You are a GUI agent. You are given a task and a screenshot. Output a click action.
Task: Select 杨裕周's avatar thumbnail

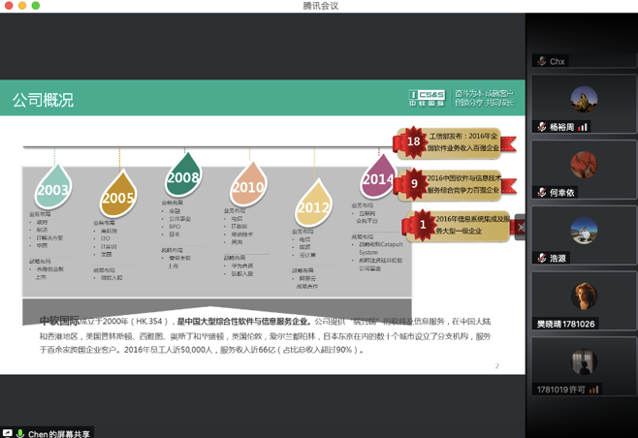584,99
